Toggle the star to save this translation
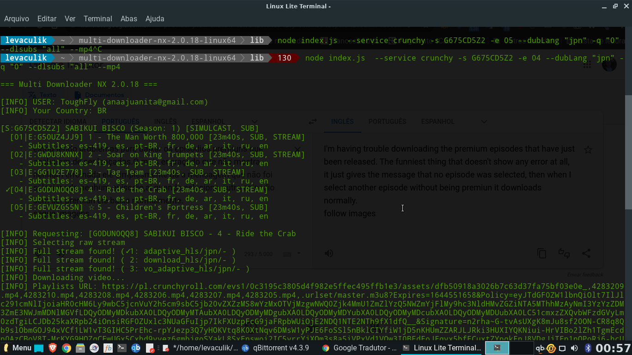 588,149
